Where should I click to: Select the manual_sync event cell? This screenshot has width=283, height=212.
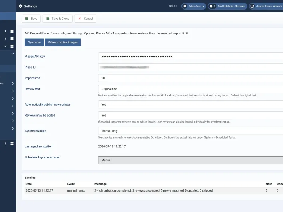(x=76, y=190)
